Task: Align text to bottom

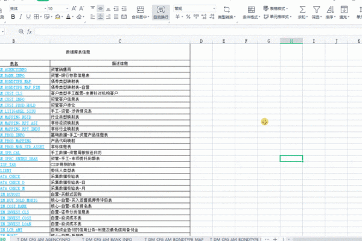Action: pos(108,8)
